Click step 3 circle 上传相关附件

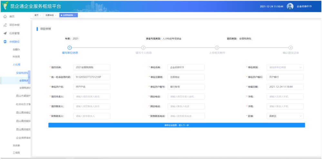217,48
